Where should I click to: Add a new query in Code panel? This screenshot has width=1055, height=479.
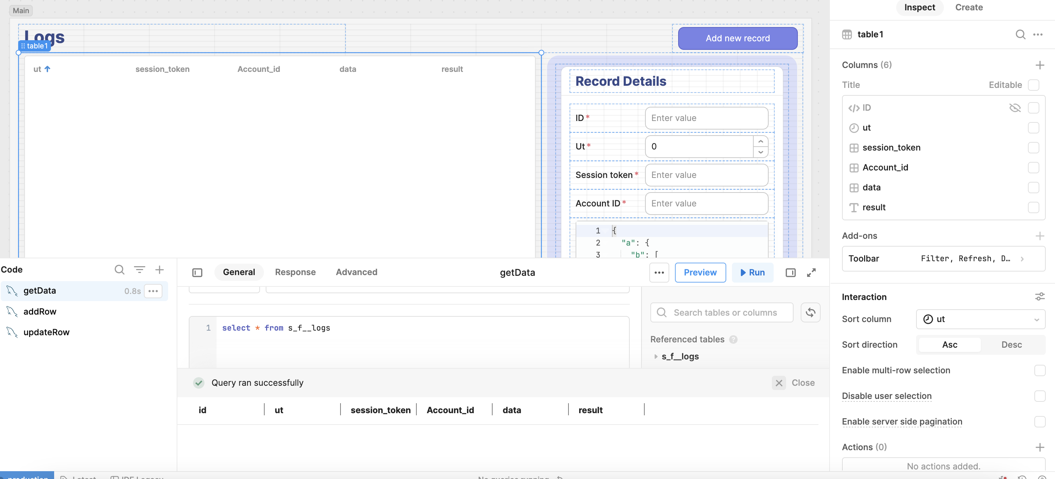[159, 269]
